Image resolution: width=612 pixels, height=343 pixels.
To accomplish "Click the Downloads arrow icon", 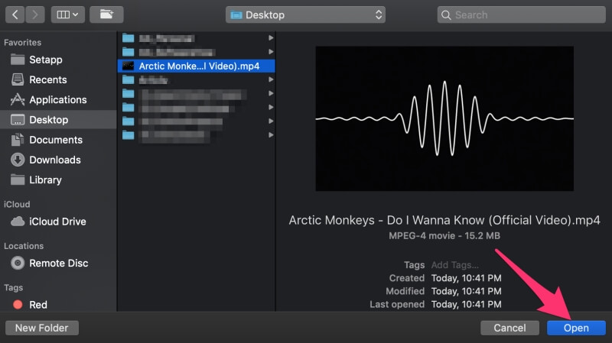I will 18,160.
